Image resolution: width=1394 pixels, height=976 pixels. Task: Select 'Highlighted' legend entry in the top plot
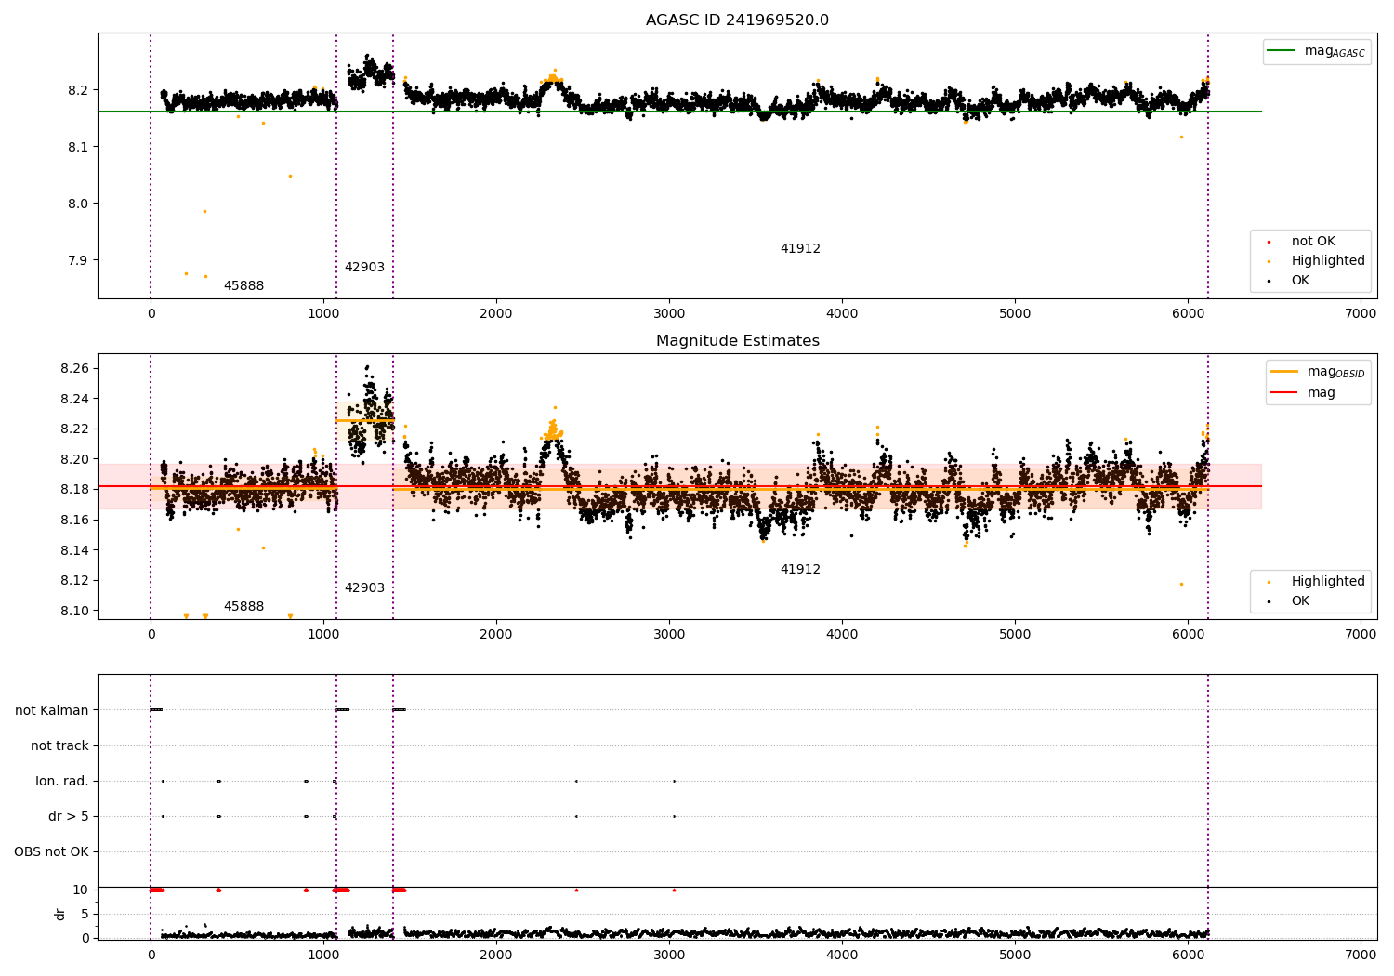coord(1327,261)
